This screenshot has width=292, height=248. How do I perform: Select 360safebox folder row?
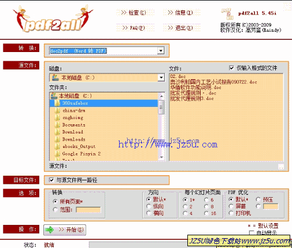[104, 103]
